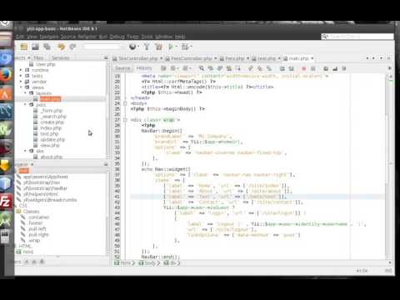This screenshot has height=300, width=400.
Task: Expand the runtime folder node
Action: click(x=21, y=70)
